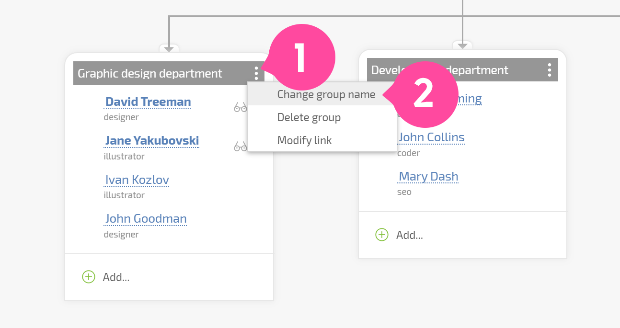Image resolution: width=620 pixels, height=328 pixels.
Task: Click designer role under David Treeman
Action: (121, 117)
